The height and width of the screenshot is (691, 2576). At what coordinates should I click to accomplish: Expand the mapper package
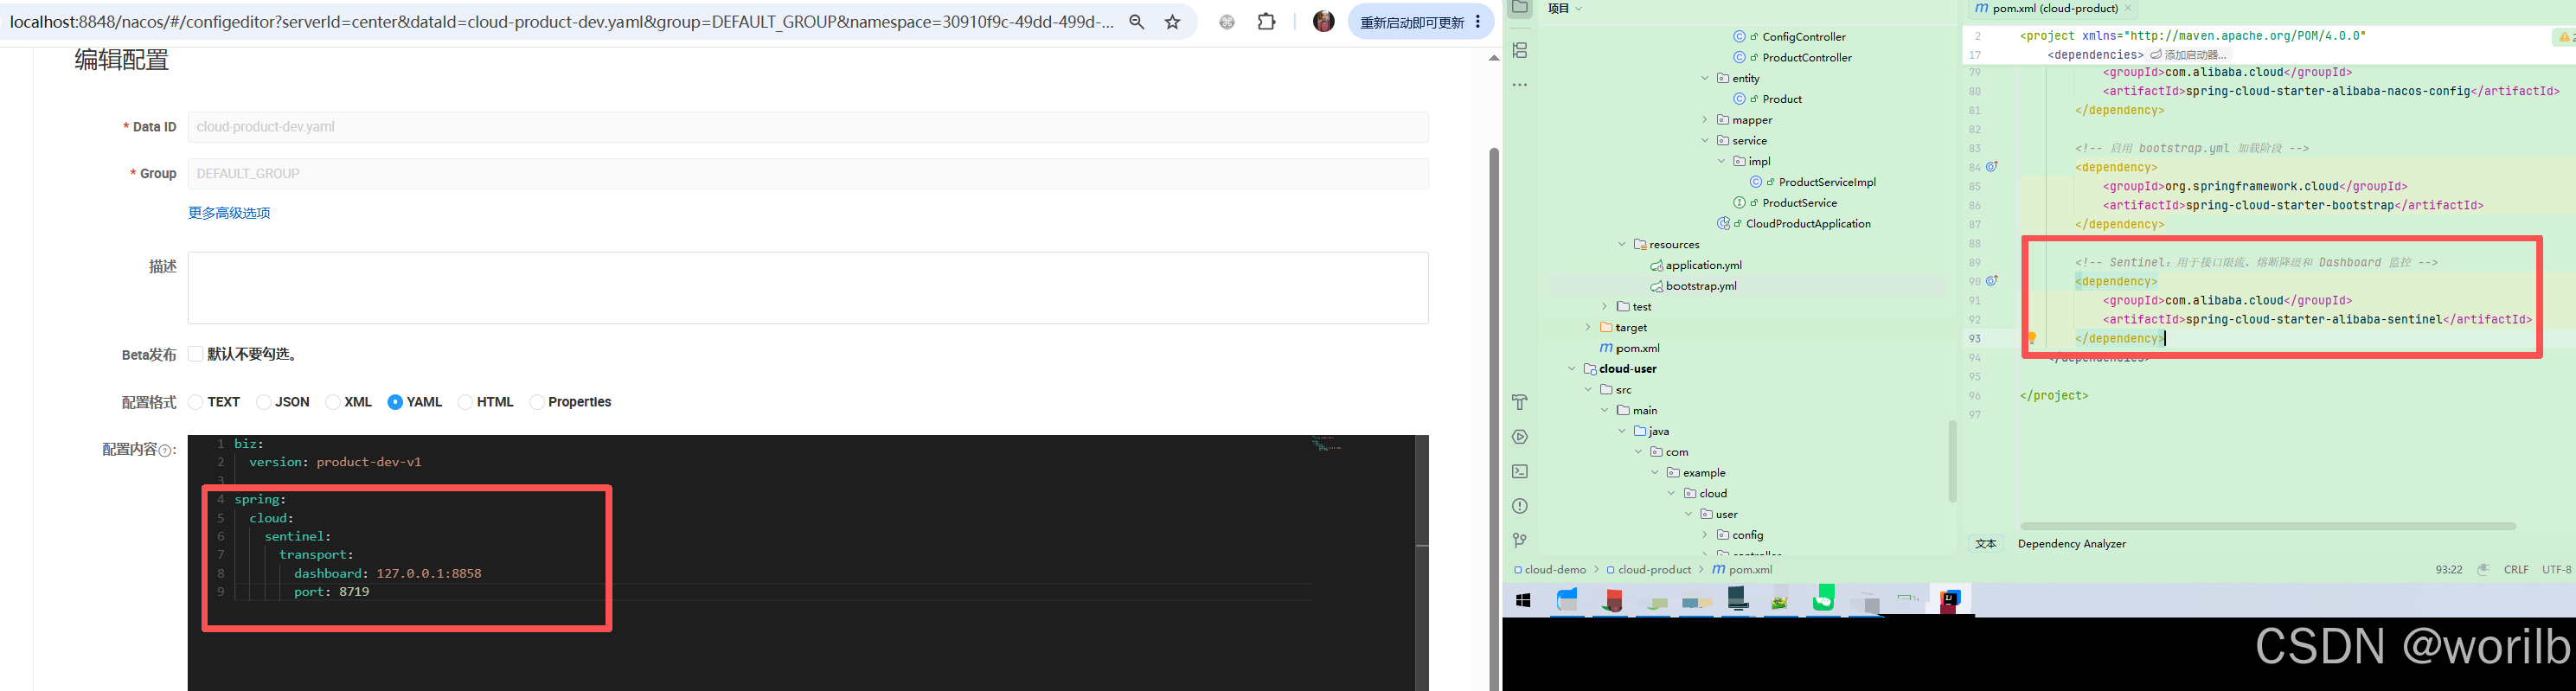1705,120
